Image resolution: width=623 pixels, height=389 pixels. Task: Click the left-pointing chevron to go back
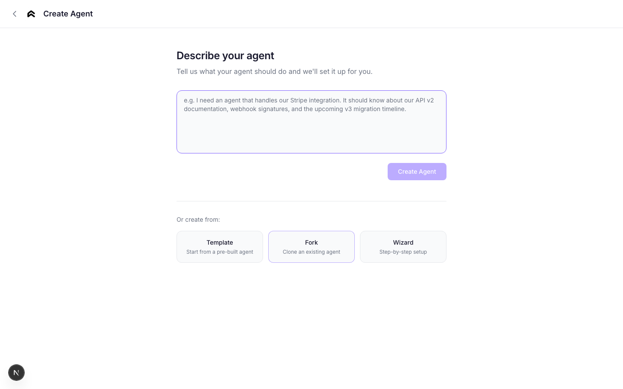(15, 13)
